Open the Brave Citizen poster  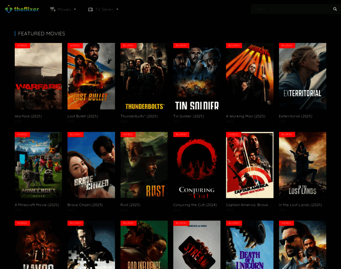91,165
